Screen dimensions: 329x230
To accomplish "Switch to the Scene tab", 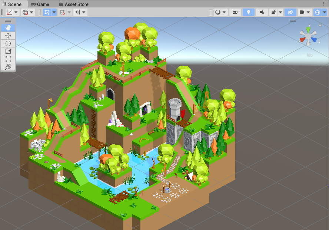I will pos(12,4).
